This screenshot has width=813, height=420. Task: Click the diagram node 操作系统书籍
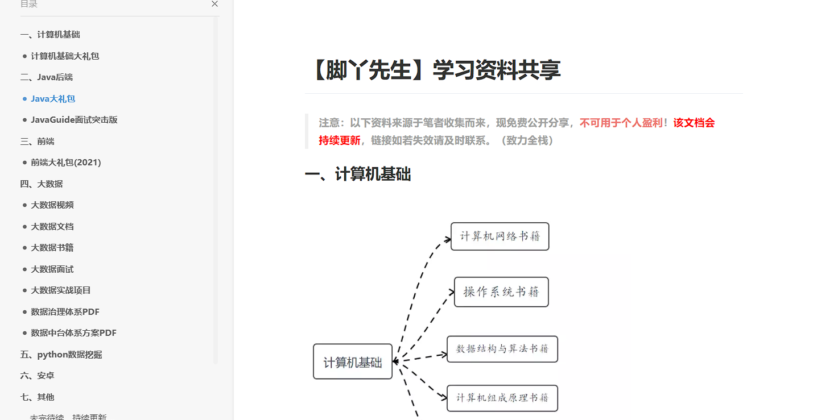[501, 292]
